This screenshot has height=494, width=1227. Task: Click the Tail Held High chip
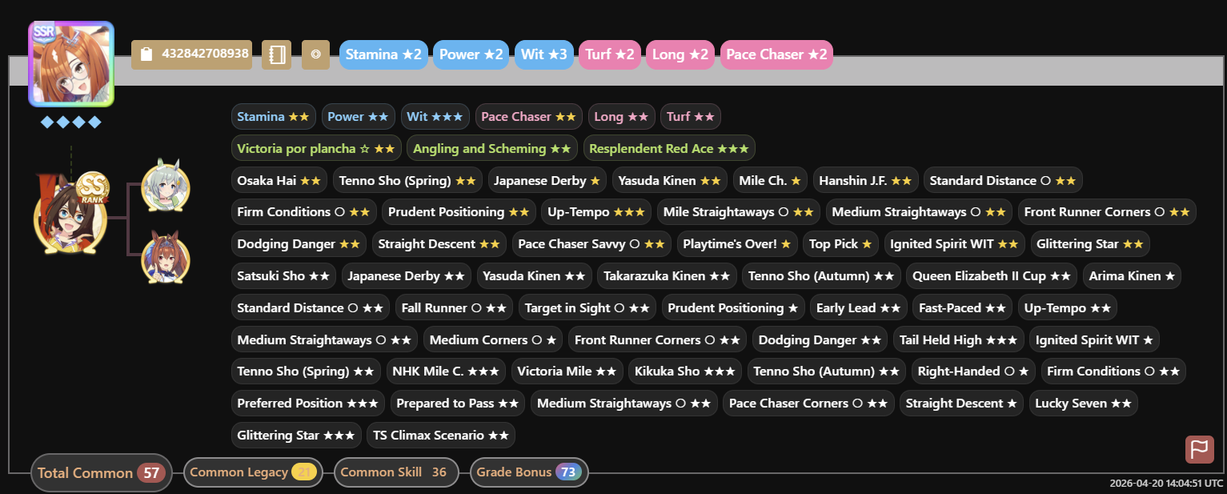coord(959,339)
